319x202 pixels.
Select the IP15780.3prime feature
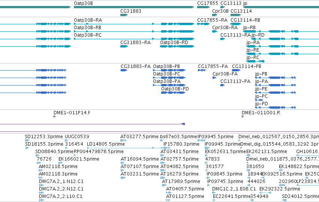pyautogui.click(x=167, y=148)
